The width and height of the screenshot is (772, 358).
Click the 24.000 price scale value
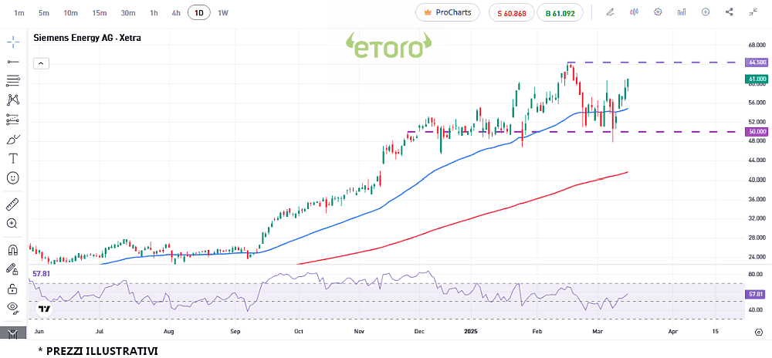[x=757, y=257]
